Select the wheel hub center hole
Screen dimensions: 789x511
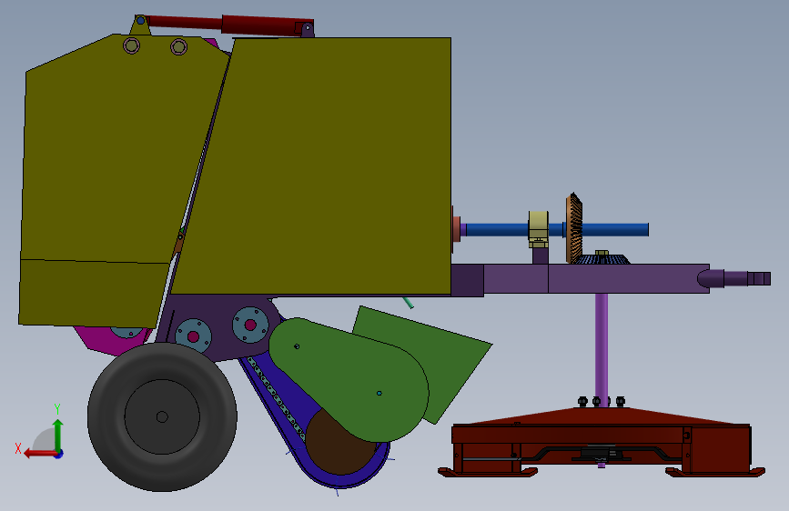click(x=162, y=417)
